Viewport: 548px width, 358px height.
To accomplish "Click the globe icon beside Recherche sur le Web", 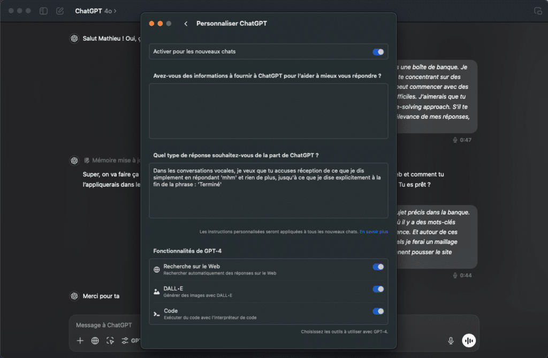I will 157,270.
